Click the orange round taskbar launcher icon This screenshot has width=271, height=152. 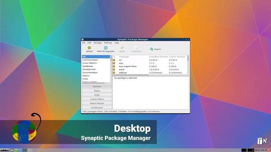point(12,150)
